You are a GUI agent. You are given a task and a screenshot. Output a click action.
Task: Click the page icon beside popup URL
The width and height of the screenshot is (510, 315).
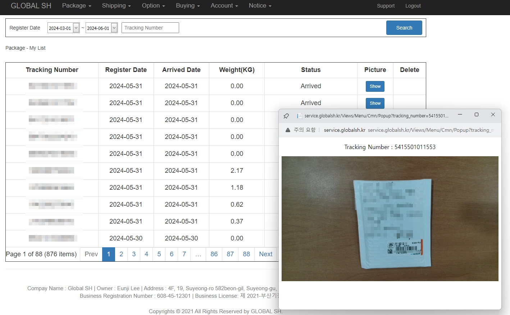(299, 116)
